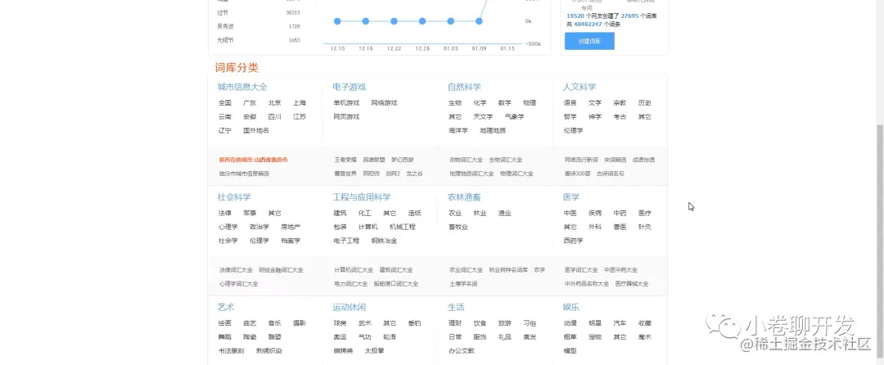Choose the 国外地名 link
This screenshot has height=365, width=884.
256,131
